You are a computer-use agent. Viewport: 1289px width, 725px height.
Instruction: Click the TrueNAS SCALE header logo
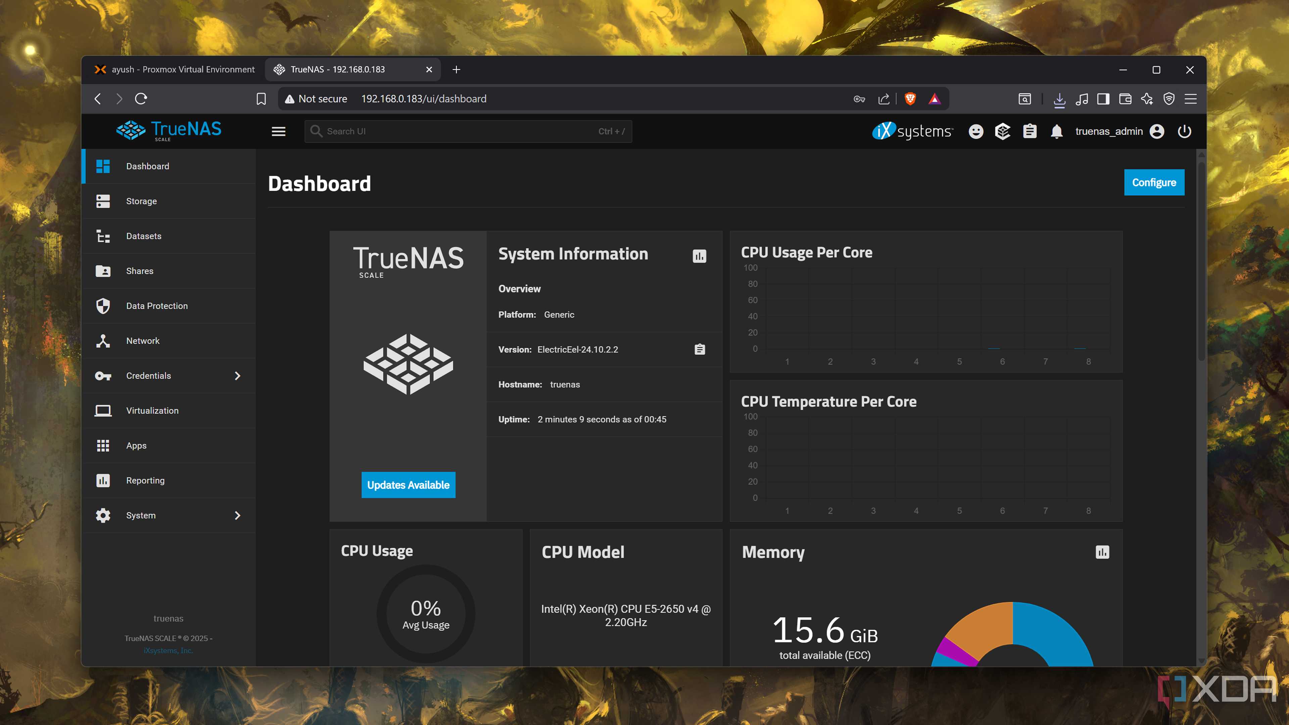[x=169, y=131]
